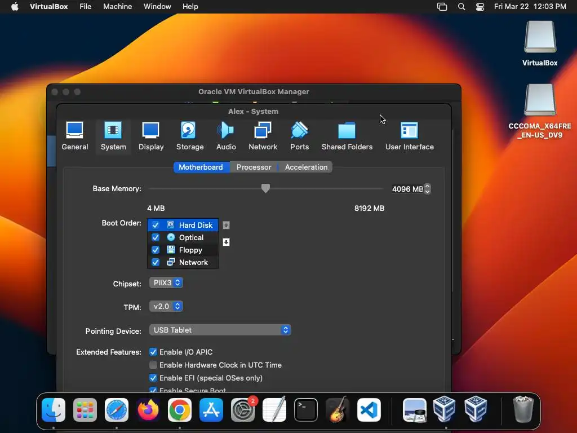Screen dimensions: 577x433
Task: Uncheck Floppy in boot order
Action: pos(156,250)
